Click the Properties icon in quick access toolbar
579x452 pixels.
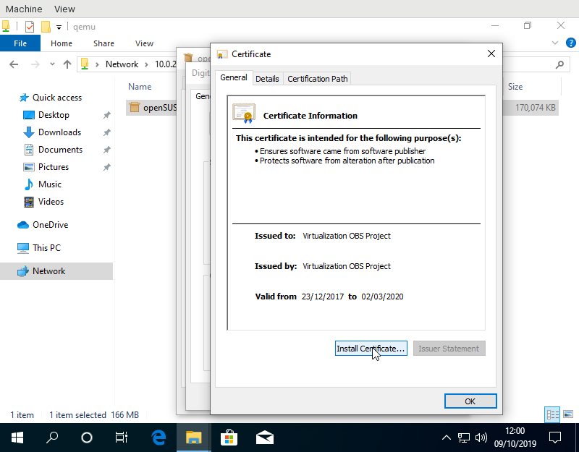(x=29, y=27)
